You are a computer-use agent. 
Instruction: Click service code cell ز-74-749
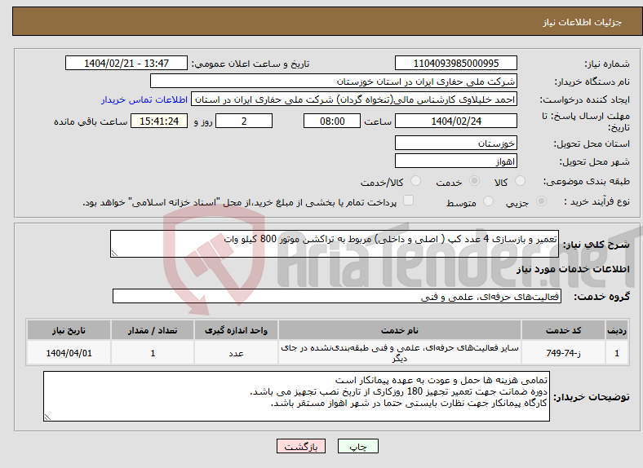[564, 353]
